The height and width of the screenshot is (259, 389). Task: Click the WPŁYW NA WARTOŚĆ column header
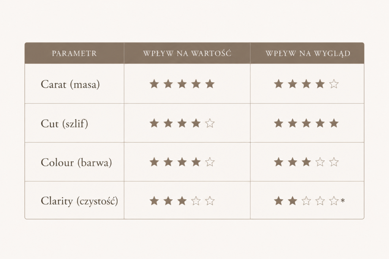click(x=187, y=53)
